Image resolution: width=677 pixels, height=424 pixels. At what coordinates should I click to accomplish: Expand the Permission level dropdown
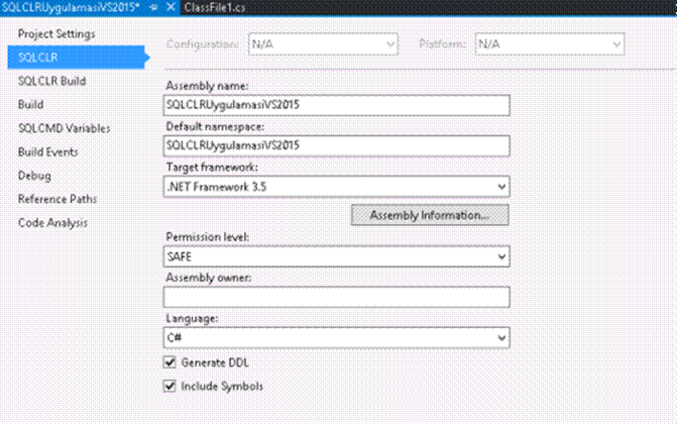click(x=336, y=256)
